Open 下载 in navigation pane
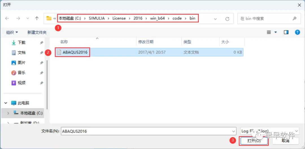 point(21,42)
